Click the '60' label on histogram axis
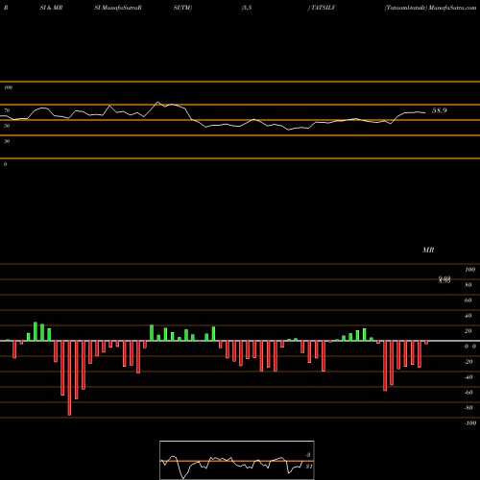Screen dimensions: 480x480 pyautogui.click(x=468, y=300)
